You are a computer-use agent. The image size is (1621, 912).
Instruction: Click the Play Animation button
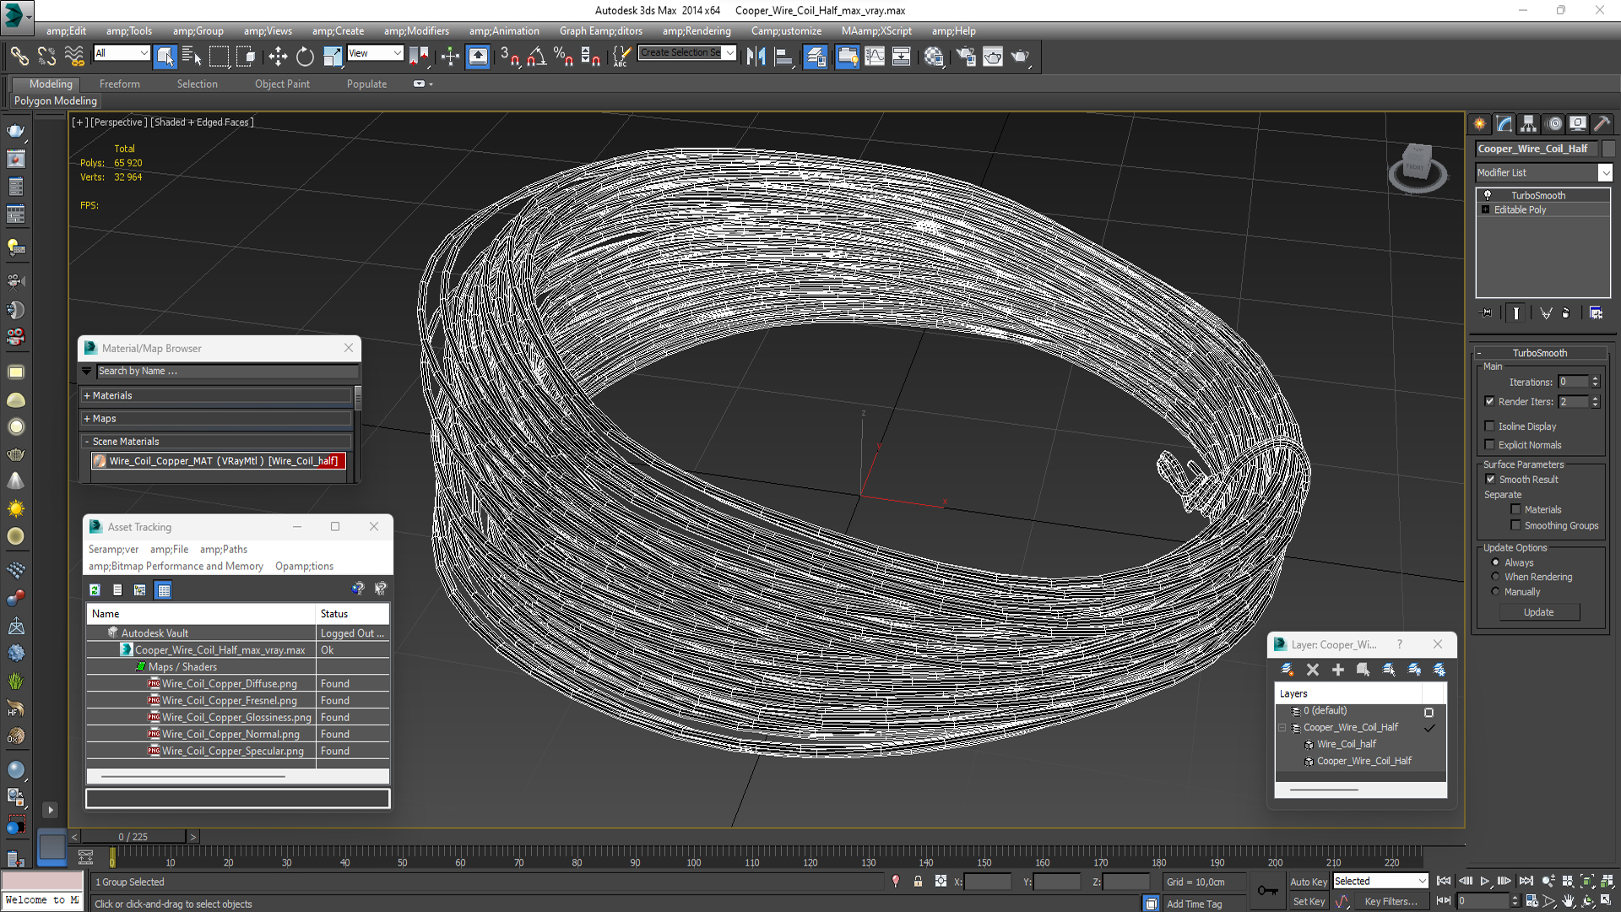[x=1485, y=881]
